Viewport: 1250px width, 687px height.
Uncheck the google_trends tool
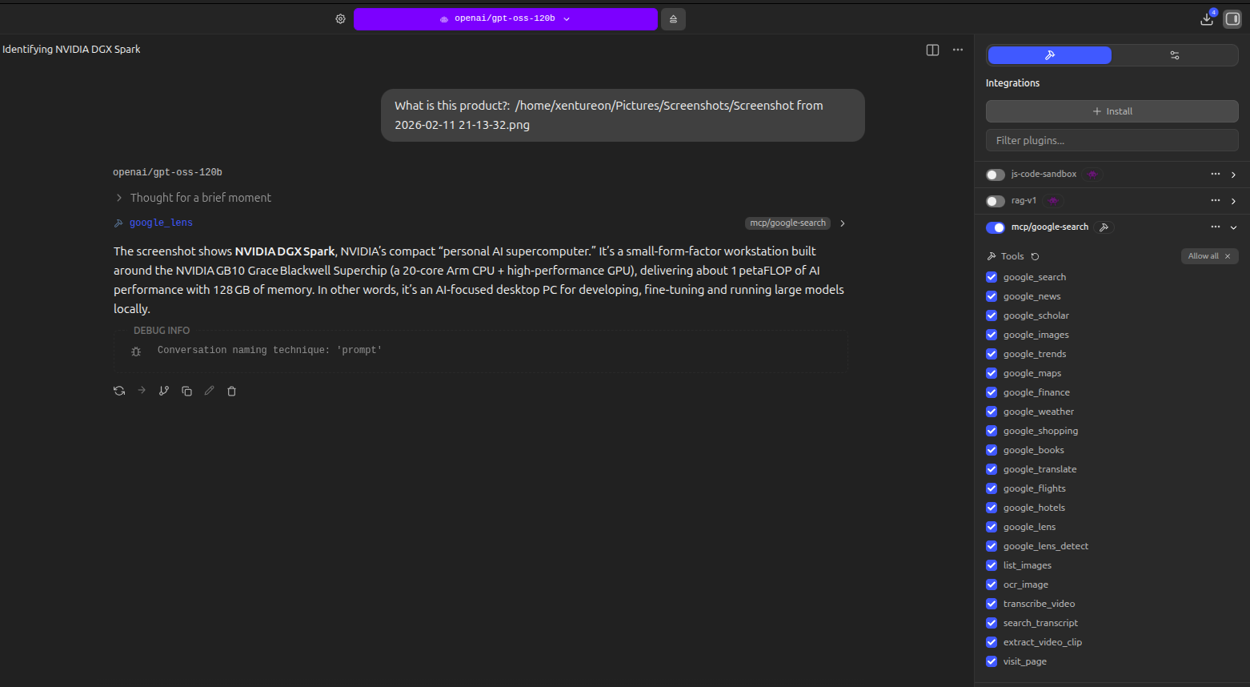[992, 354]
